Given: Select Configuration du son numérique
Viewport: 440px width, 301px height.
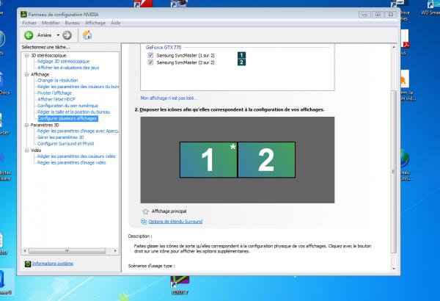Looking at the screenshot, I should 67,106.
